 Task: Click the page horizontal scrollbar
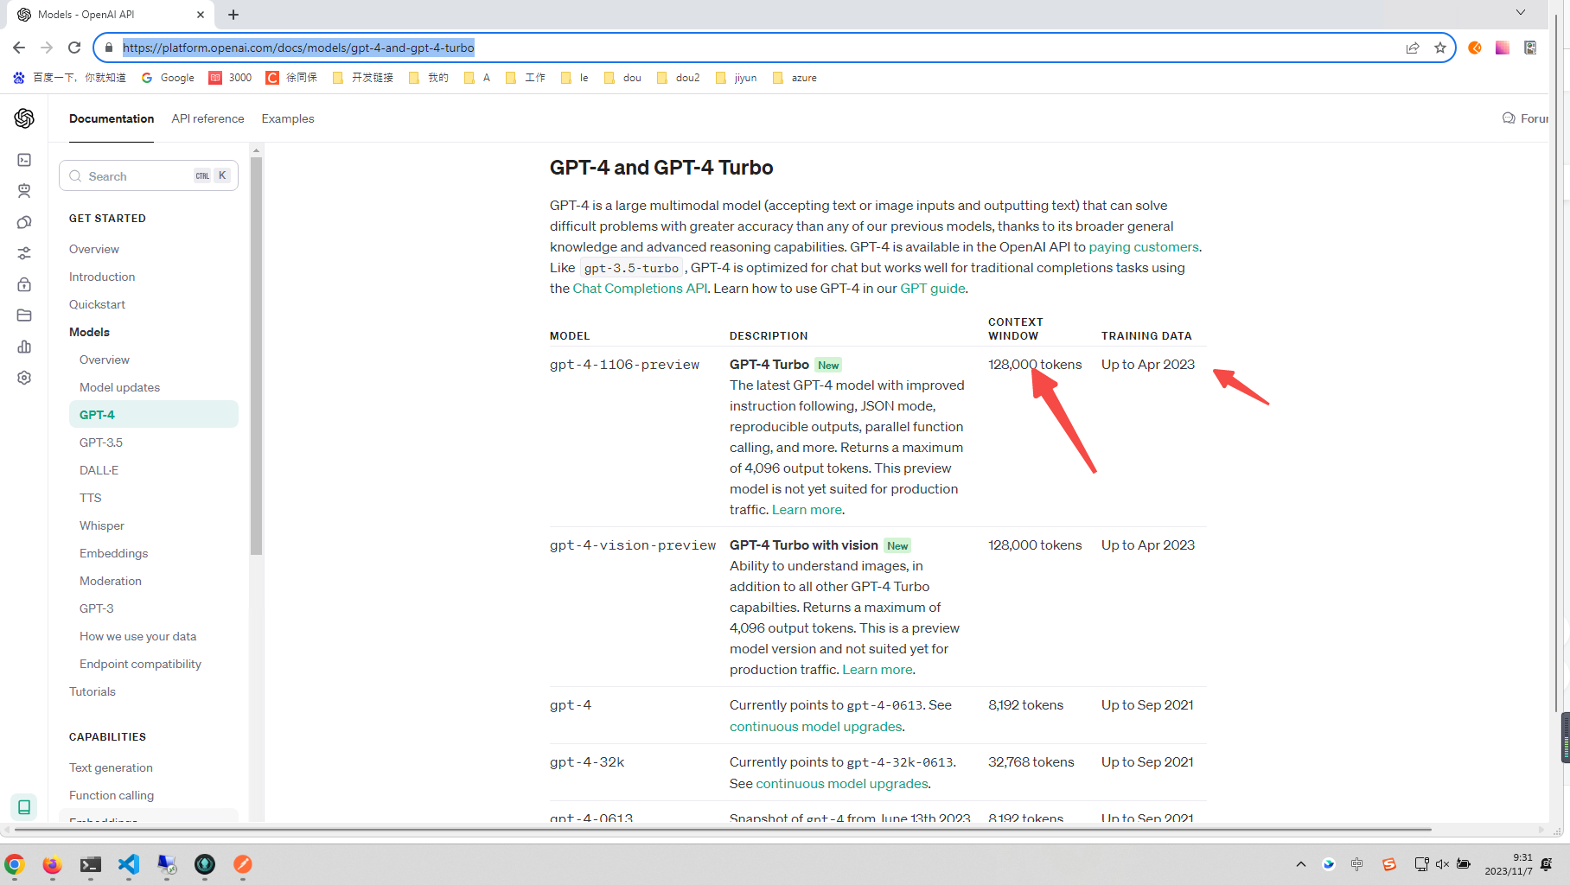(x=722, y=830)
